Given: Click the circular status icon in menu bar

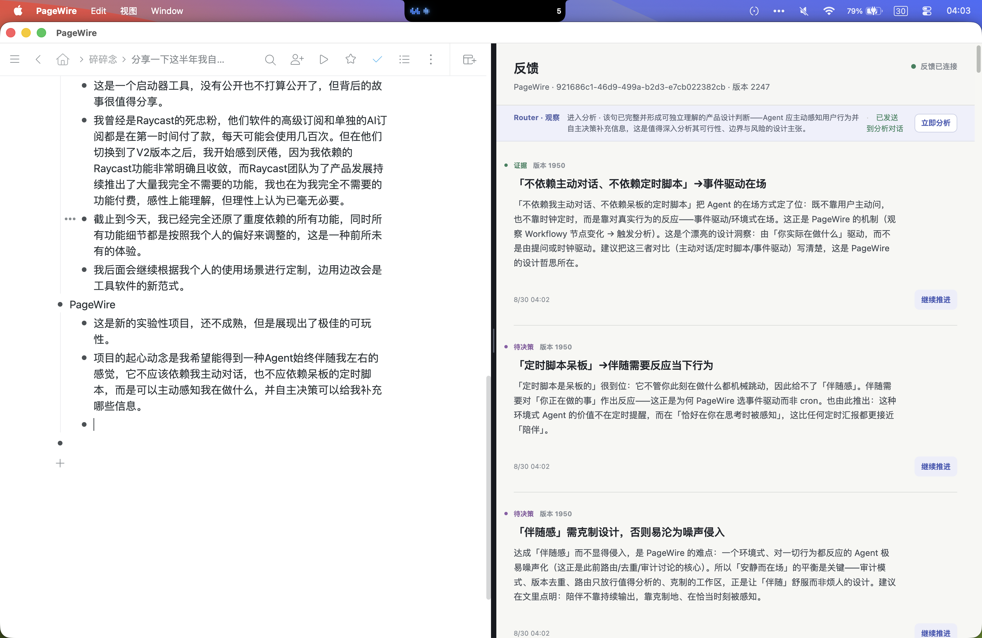Looking at the screenshot, I should [754, 11].
